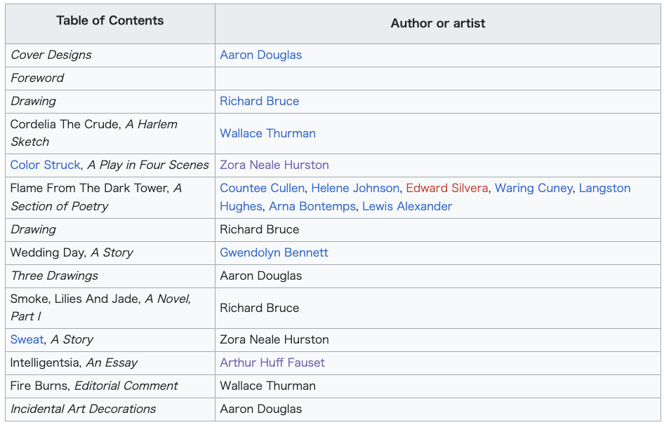The height and width of the screenshot is (427, 664).
Task: Follow the Langston Hughes link
Action: [x=604, y=188]
